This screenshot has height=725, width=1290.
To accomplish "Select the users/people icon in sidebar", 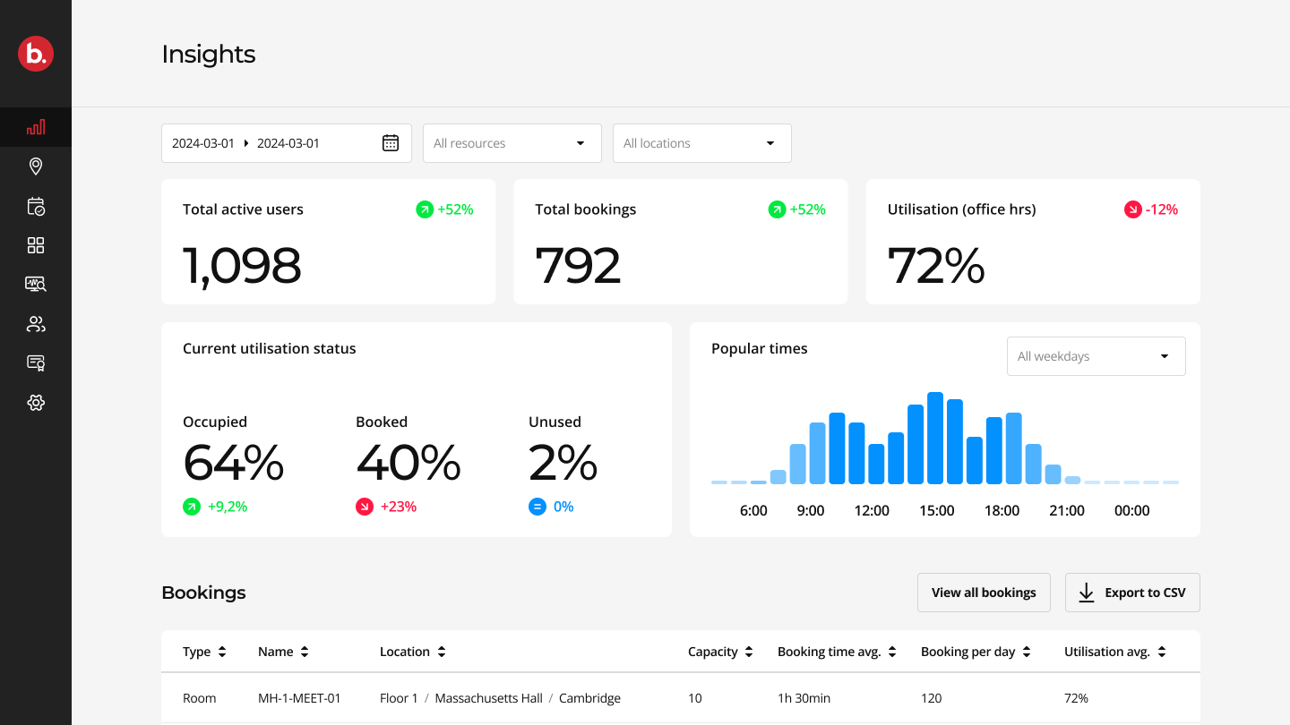I will pos(36,323).
